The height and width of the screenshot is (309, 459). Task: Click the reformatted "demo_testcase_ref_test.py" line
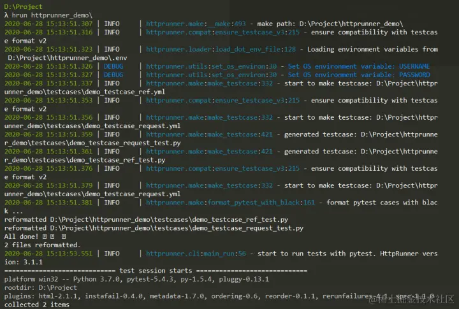point(146,219)
